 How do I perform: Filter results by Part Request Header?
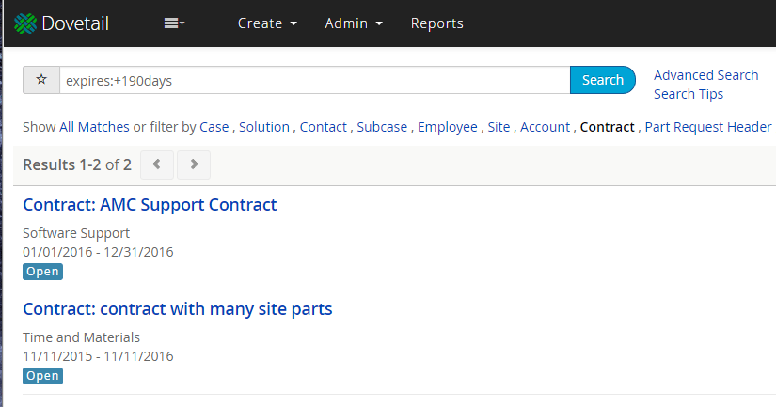[707, 127]
